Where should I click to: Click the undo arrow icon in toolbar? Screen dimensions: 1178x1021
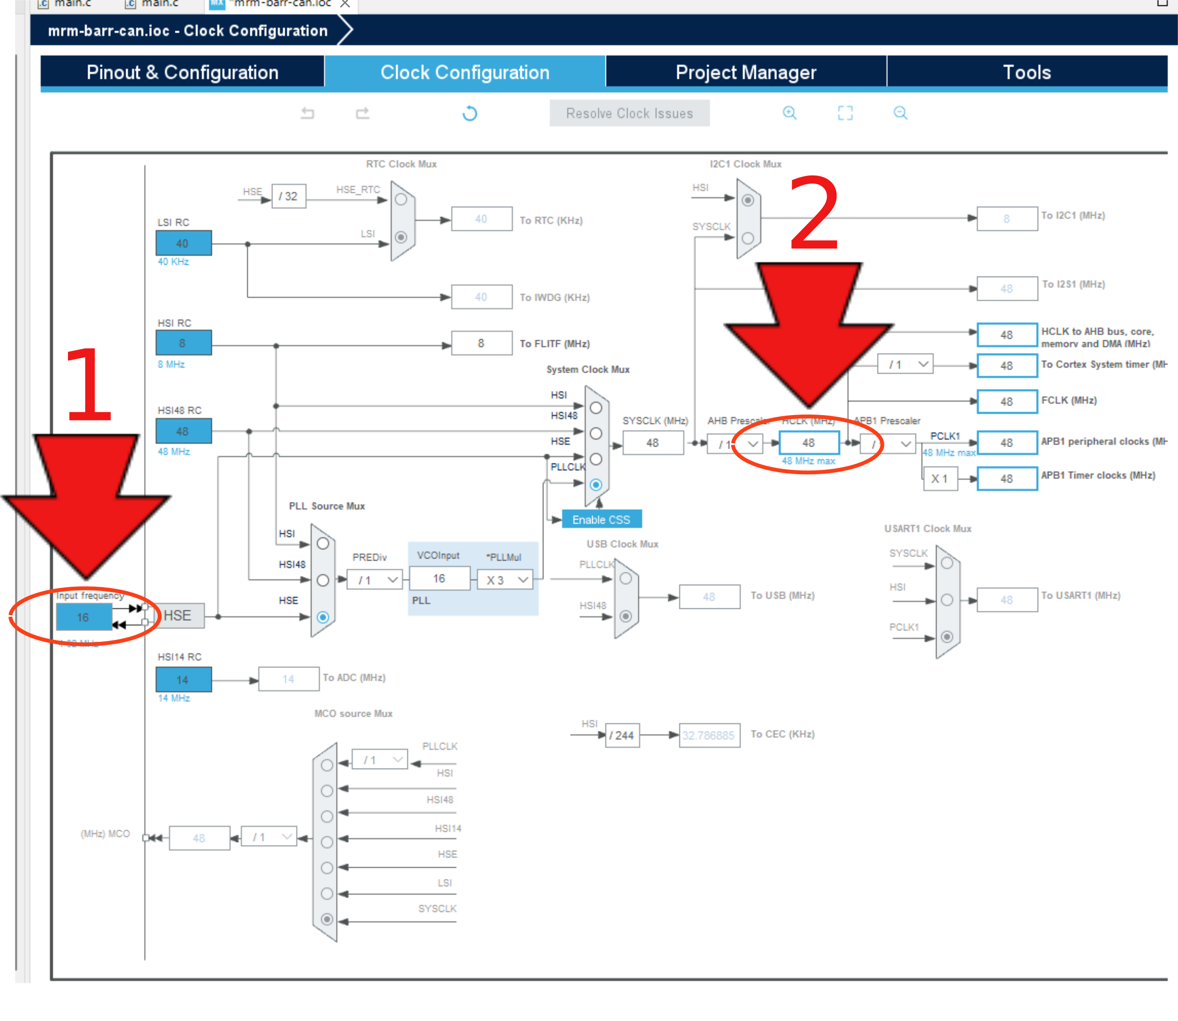[307, 113]
